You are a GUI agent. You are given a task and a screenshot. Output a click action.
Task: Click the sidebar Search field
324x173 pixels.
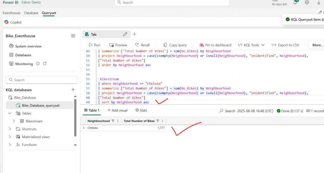(41, 80)
